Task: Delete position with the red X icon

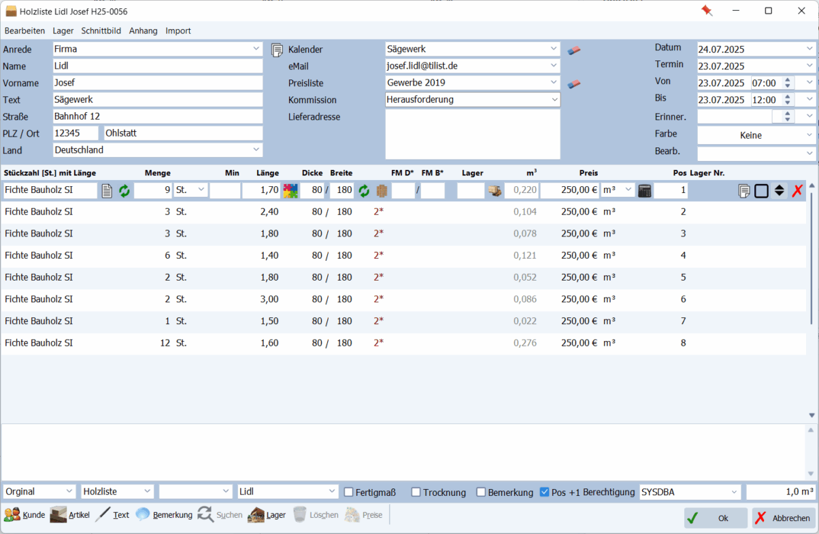Action: click(x=797, y=191)
